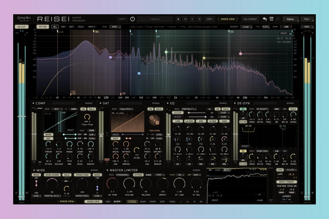Toggle EQ BYPASS

tap(223, 103)
